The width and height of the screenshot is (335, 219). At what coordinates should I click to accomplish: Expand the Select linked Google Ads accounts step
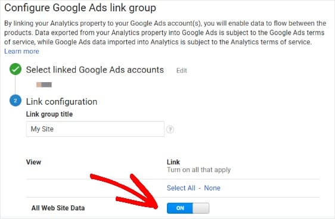95,70
